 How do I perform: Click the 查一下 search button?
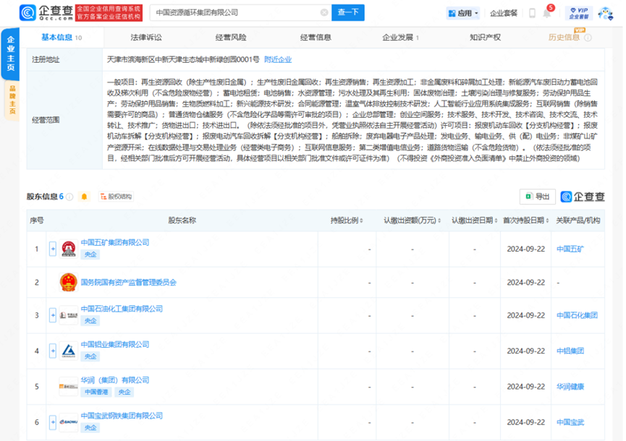(347, 13)
